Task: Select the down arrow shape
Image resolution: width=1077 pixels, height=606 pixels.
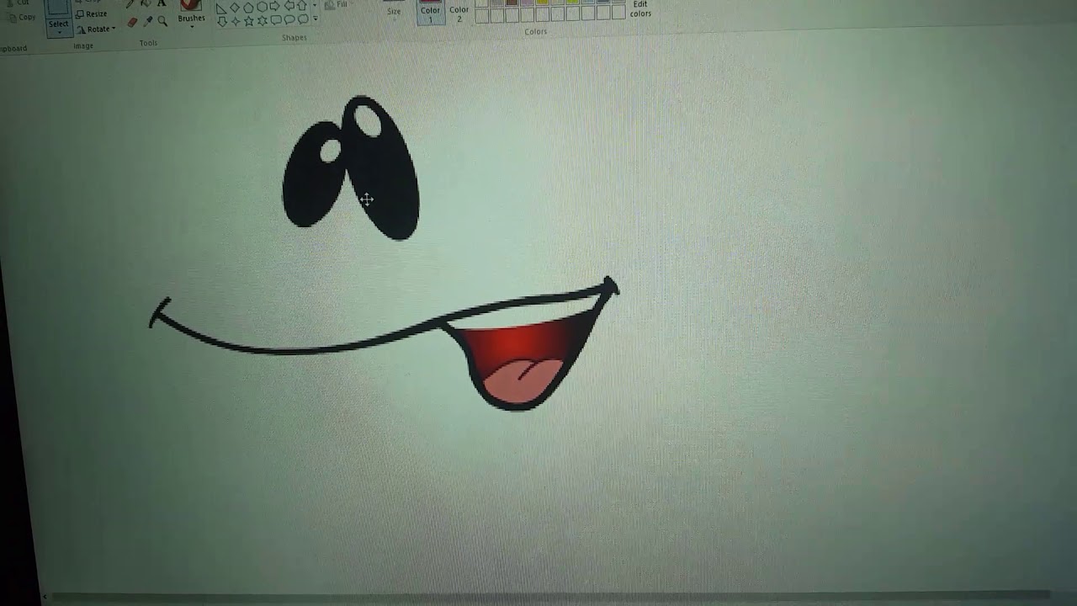Action: 222,22
